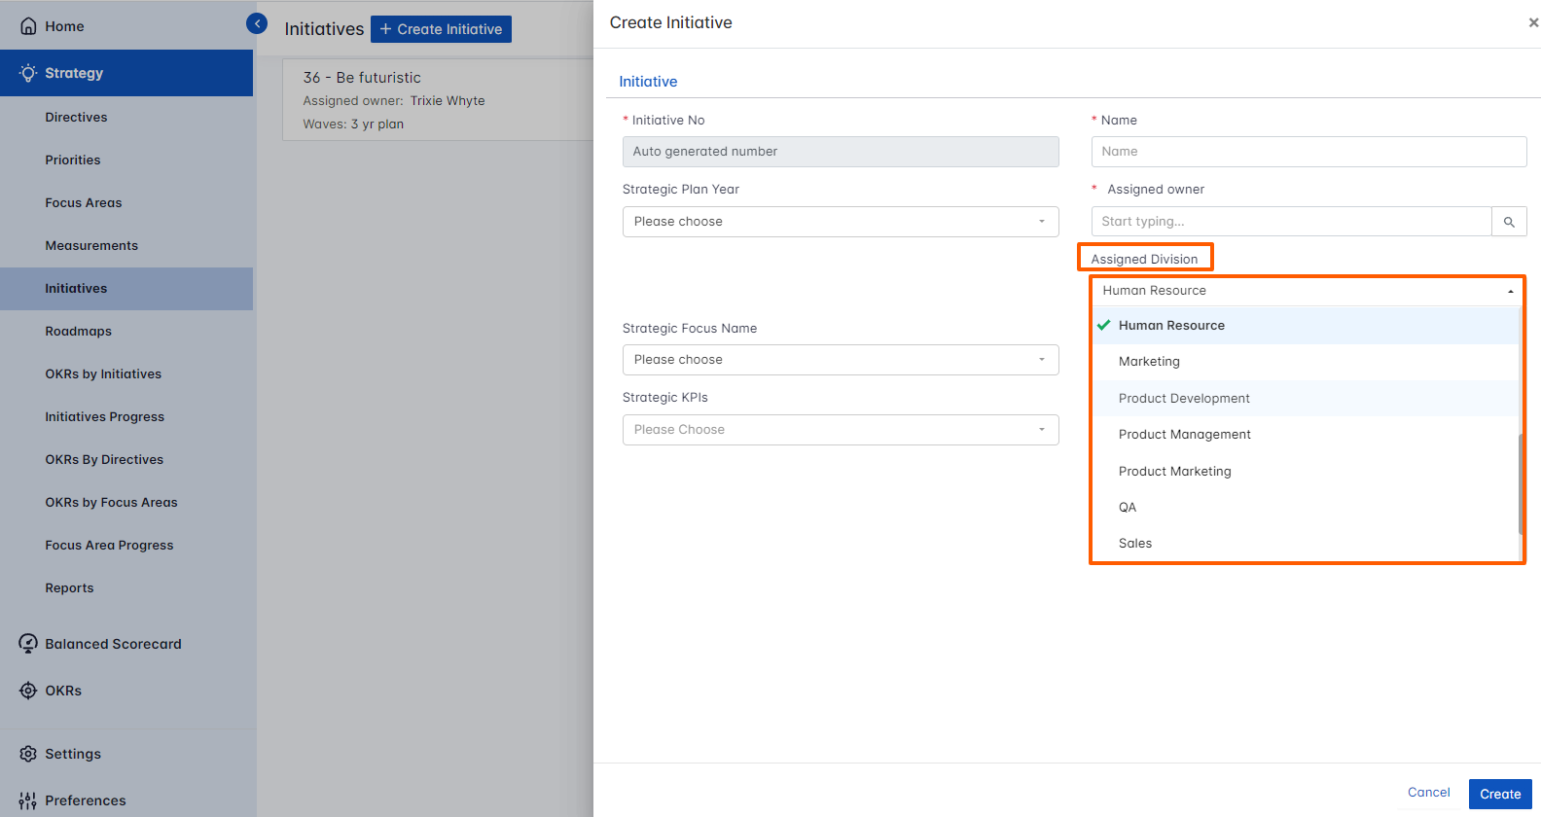Open the Strategic Focus Name dropdown
Screen dimensions: 1541x817
(840, 360)
